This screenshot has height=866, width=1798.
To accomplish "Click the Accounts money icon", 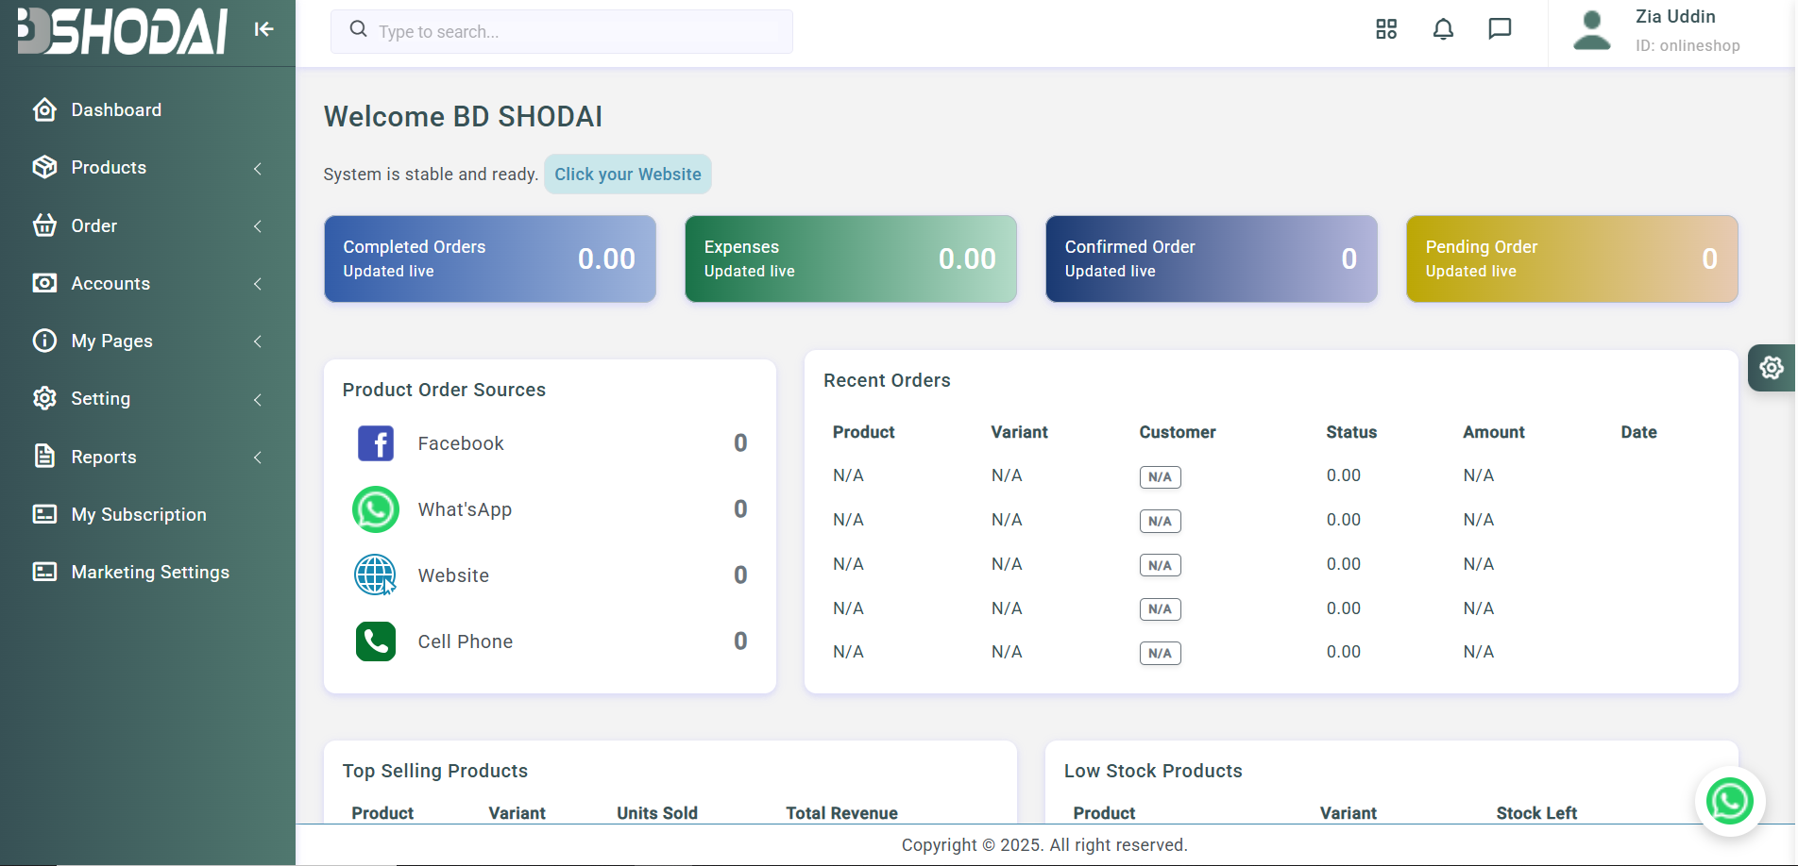I will click(44, 283).
